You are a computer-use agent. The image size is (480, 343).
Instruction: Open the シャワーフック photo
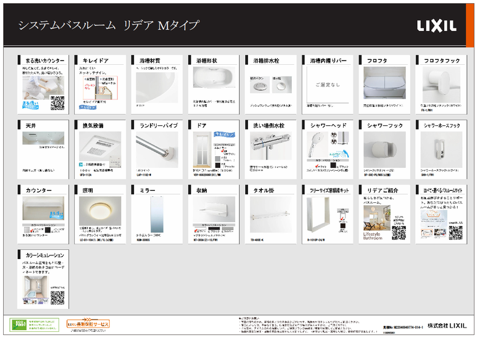click(384, 150)
